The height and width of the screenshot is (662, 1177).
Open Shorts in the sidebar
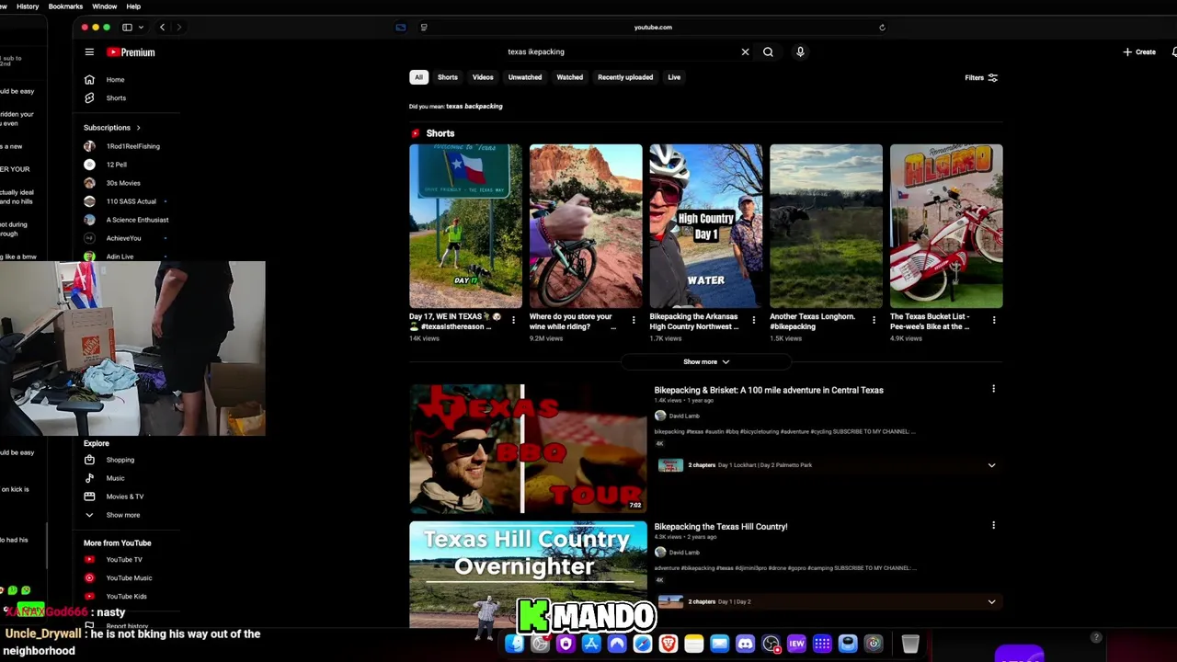pos(115,98)
